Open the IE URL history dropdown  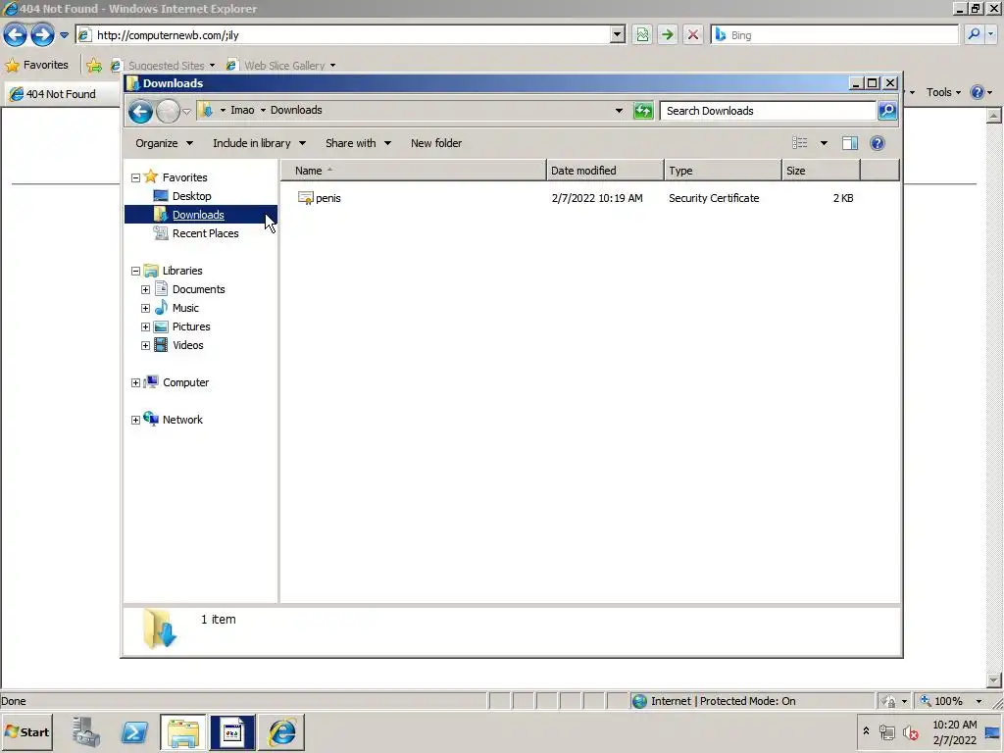tap(618, 34)
